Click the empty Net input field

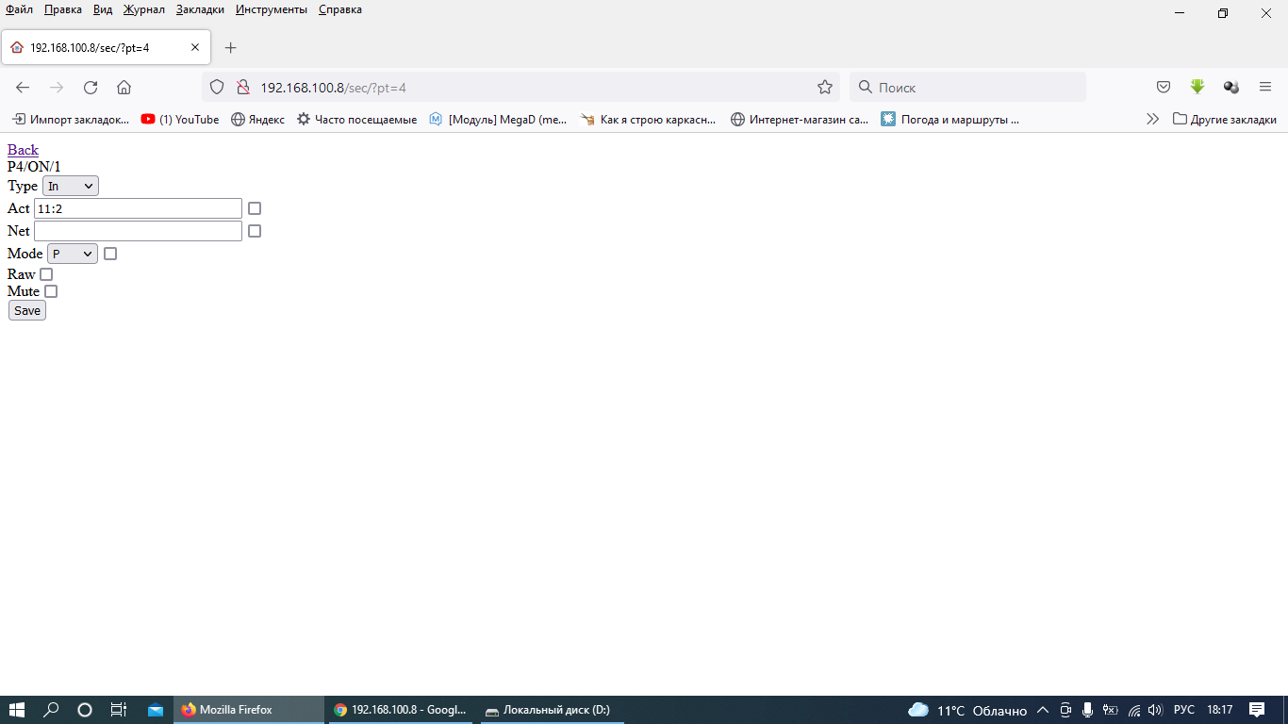[139, 231]
